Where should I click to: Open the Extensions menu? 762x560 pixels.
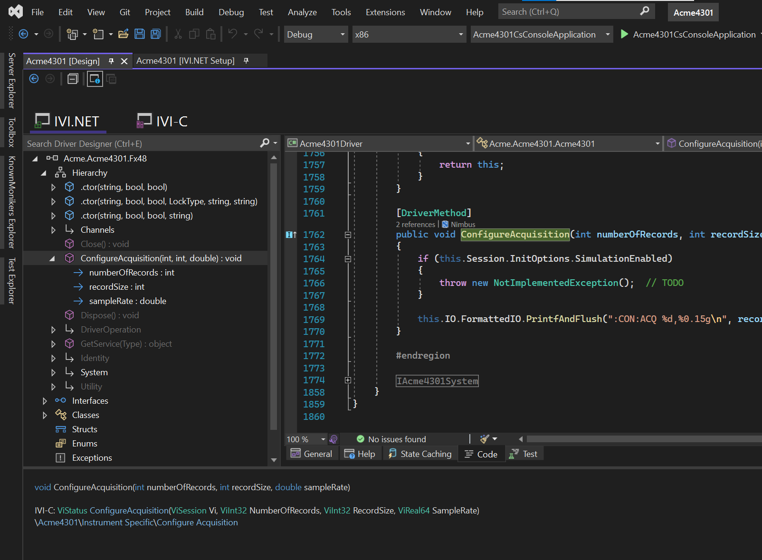pos(385,12)
